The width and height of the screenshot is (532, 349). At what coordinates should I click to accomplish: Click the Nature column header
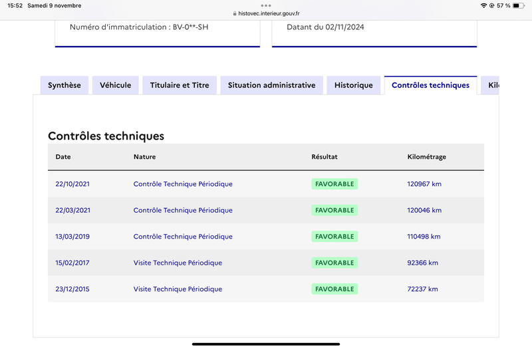[144, 157]
